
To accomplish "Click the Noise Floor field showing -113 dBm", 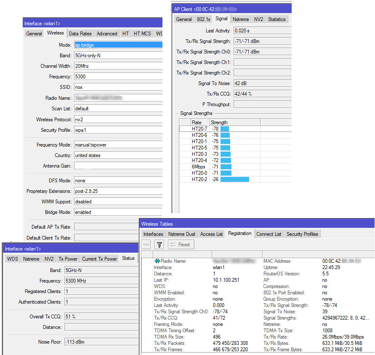I will 101,342.
